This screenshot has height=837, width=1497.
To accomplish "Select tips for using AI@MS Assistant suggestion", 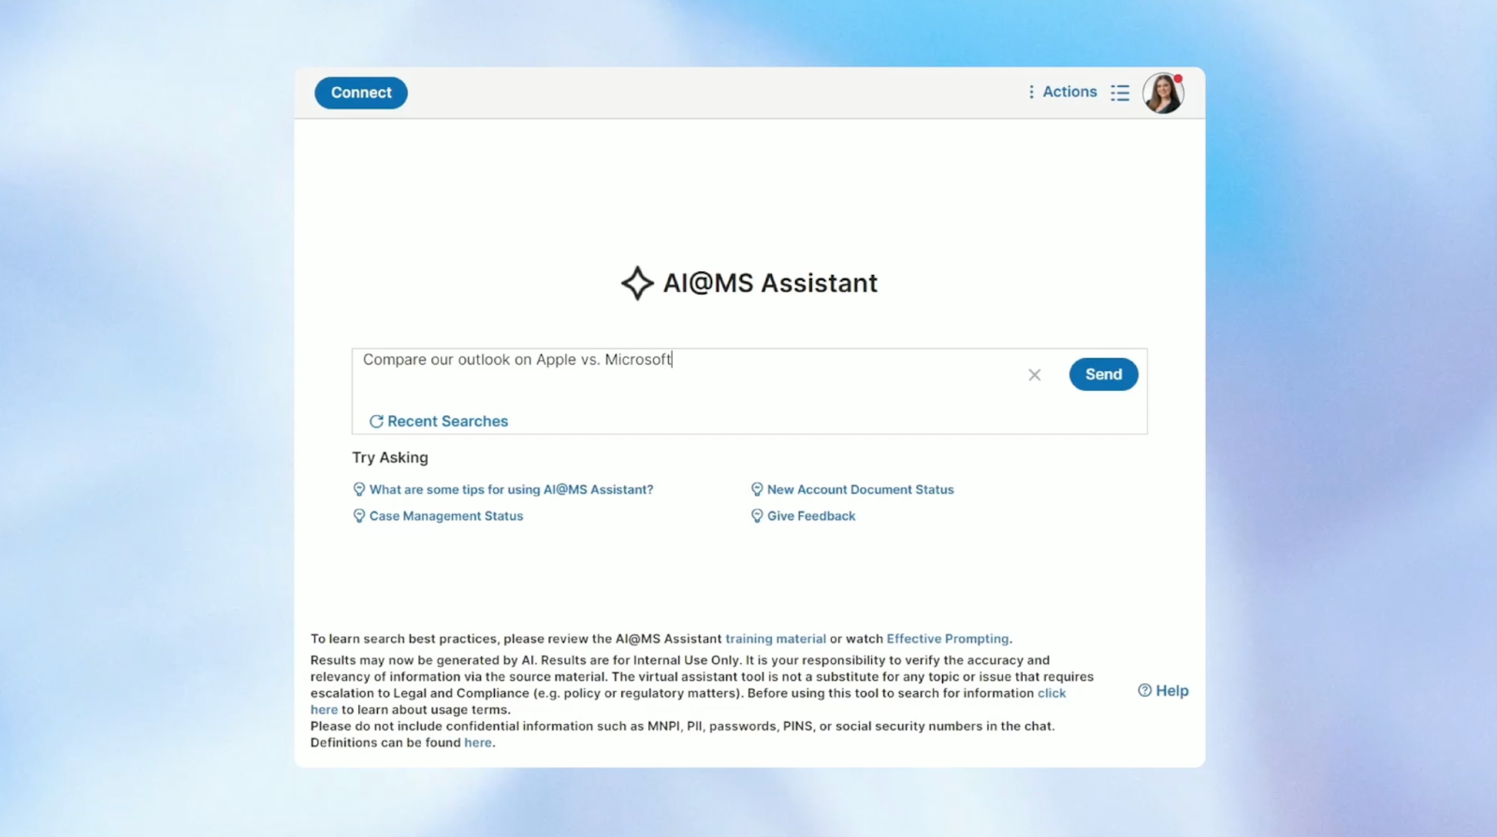I will coord(511,489).
